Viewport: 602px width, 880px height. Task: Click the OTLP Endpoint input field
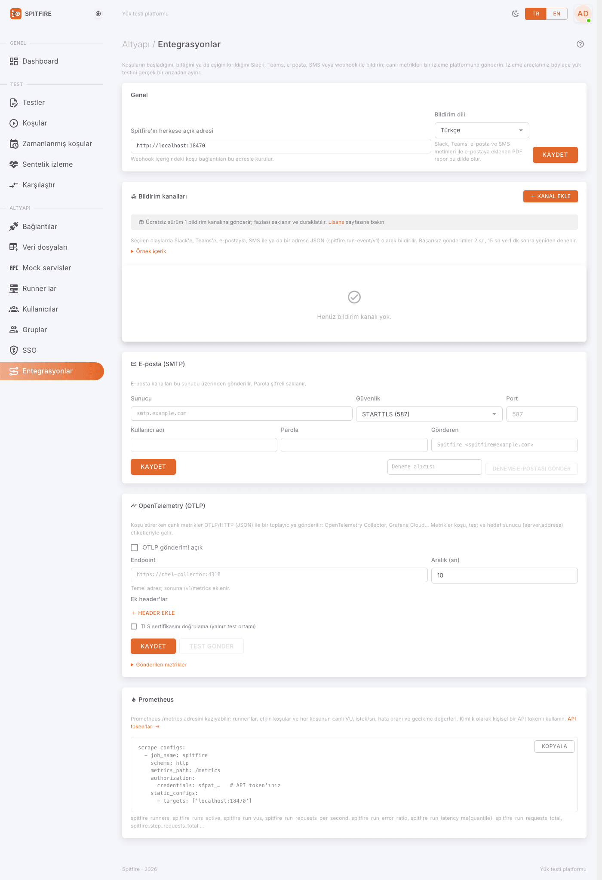tap(279, 575)
